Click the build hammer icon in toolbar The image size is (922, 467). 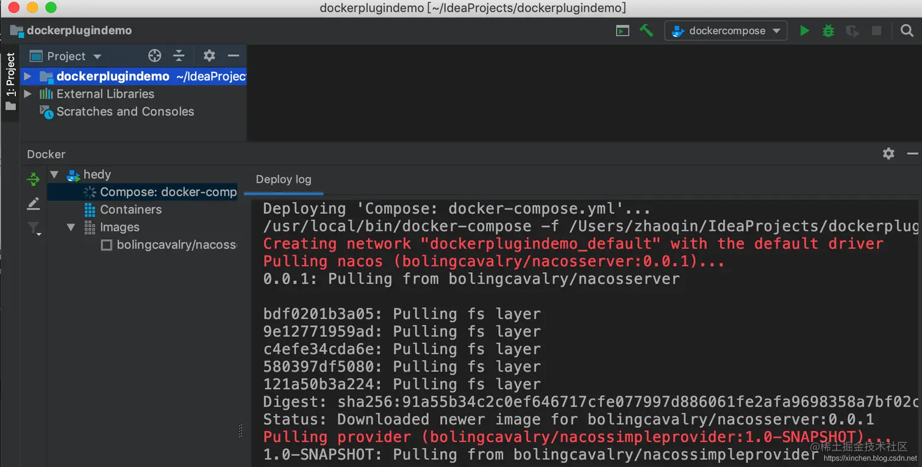[646, 30]
